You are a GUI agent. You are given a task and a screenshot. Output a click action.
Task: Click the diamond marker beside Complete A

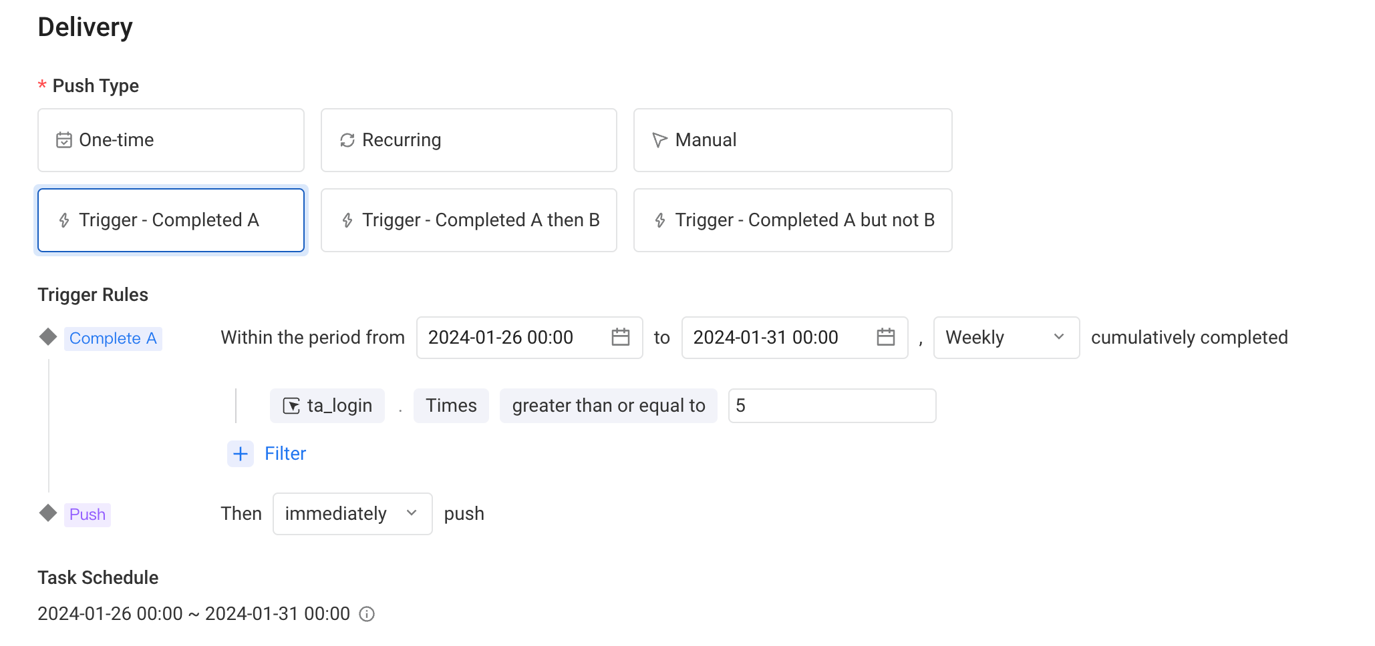coord(48,337)
